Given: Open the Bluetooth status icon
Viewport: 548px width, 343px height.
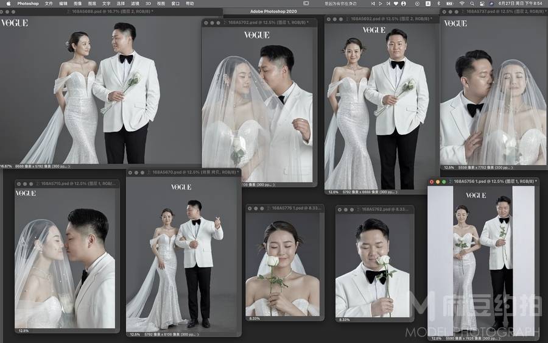Looking at the screenshot, I should (x=439, y=4).
